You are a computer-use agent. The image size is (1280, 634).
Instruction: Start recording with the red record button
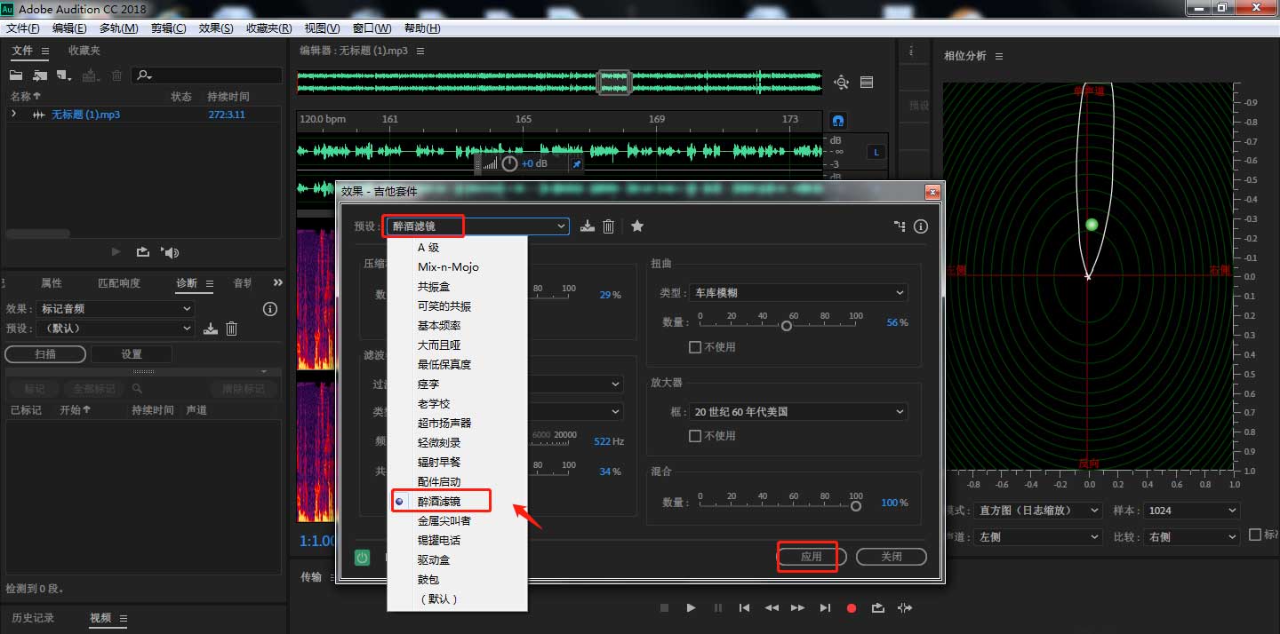851,607
